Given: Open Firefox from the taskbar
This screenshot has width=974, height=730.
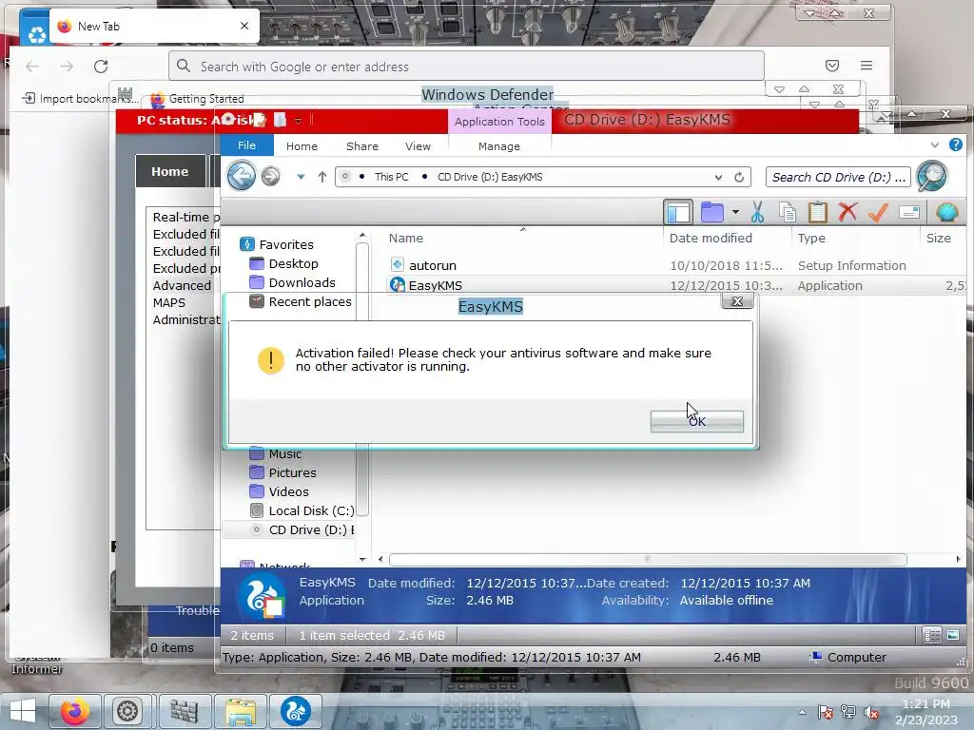Looking at the screenshot, I should 74,711.
